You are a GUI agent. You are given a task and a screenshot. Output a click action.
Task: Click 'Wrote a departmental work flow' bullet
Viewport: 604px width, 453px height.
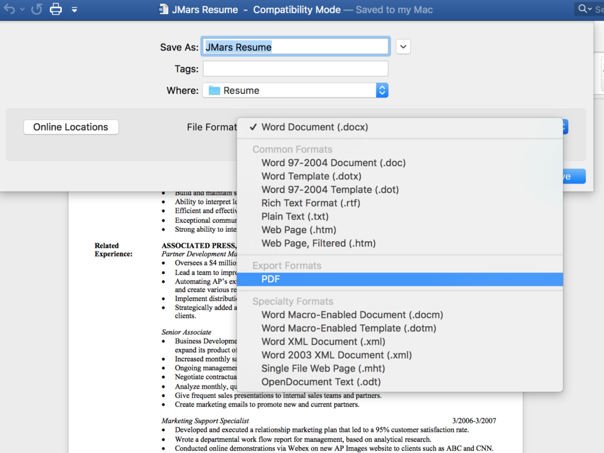[x=303, y=439]
